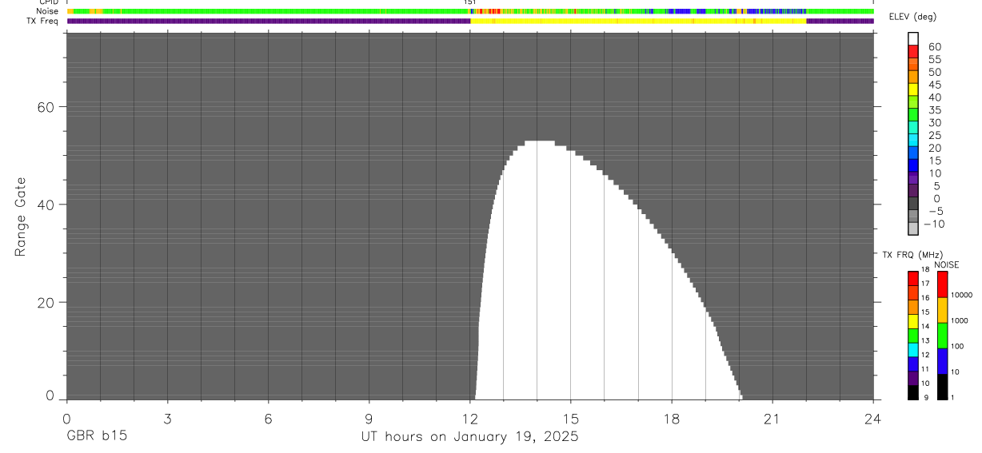Click the cyan swatch beside 25 in ELEV legend
The image size is (982, 453).
pos(912,140)
